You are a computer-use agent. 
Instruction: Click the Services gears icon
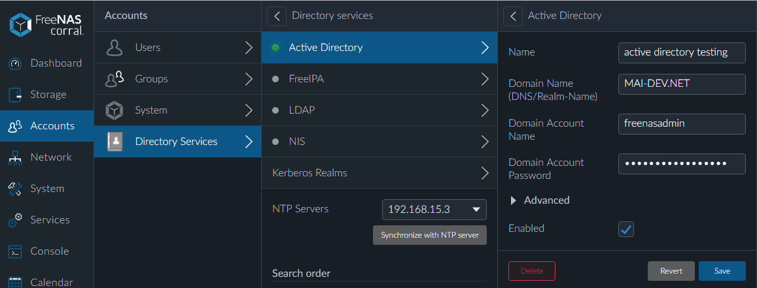15,220
